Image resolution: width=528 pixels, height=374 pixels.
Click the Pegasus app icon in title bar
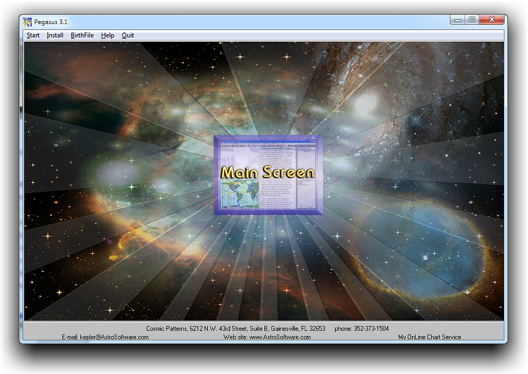click(28, 22)
